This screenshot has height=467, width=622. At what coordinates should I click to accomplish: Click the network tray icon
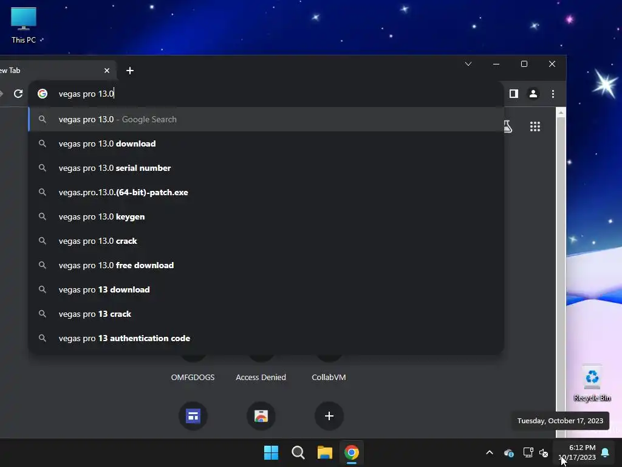pos(528,452)
